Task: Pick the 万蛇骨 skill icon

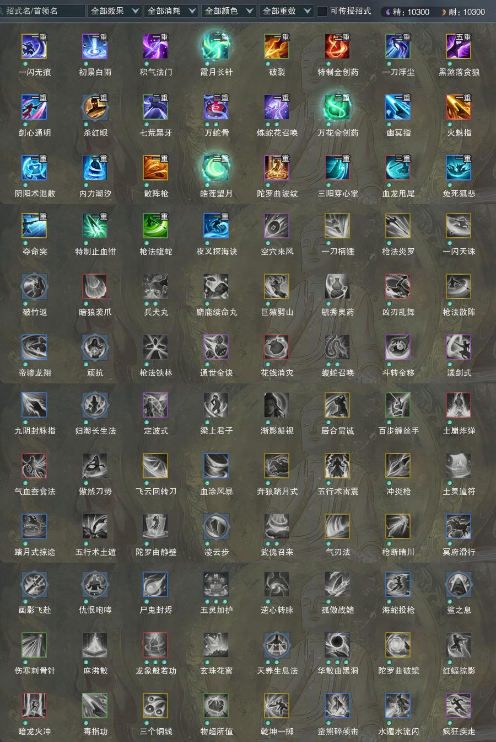Action: tap(217, 107)
